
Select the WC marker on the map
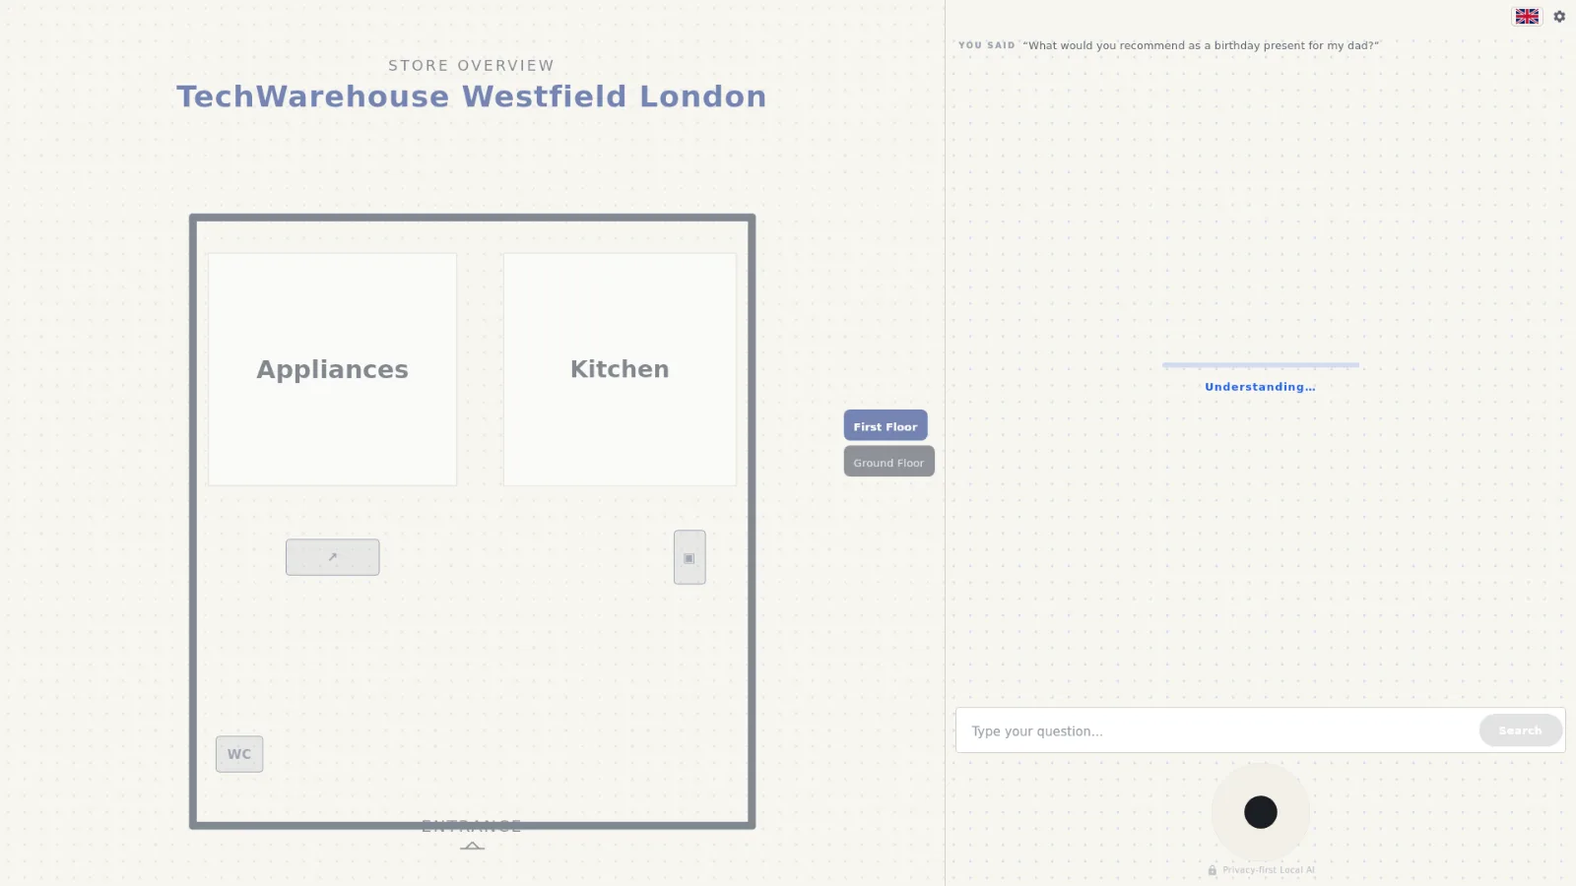click(x=239, y=754)
